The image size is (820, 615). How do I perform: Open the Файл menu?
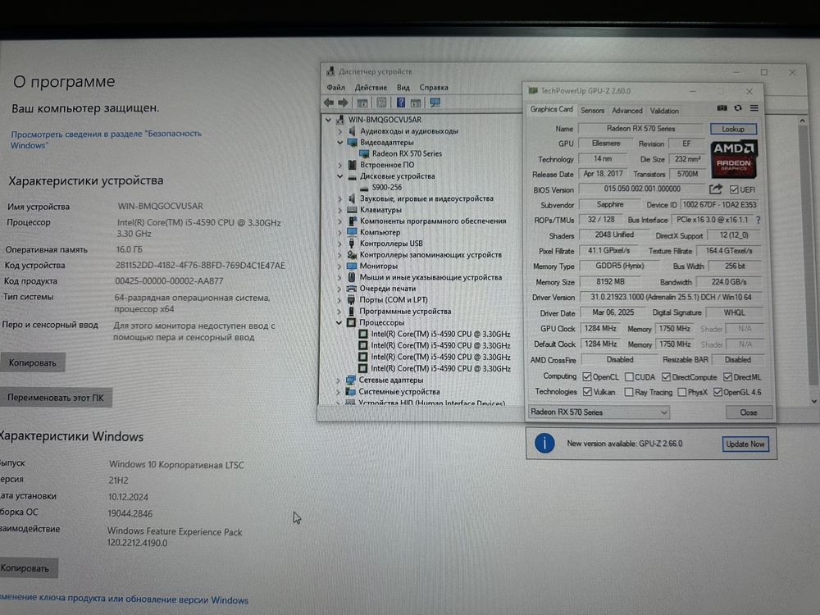[x=335, y=88]
